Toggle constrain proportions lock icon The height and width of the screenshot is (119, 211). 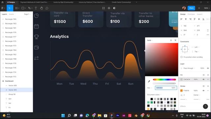208,30
